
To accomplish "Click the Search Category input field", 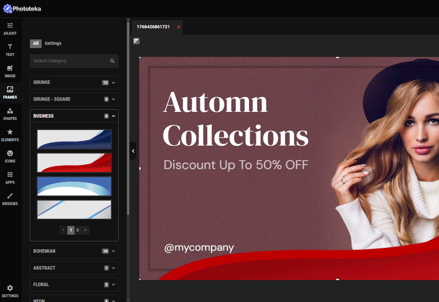I will pyautogui.click(x=71, y=61).
